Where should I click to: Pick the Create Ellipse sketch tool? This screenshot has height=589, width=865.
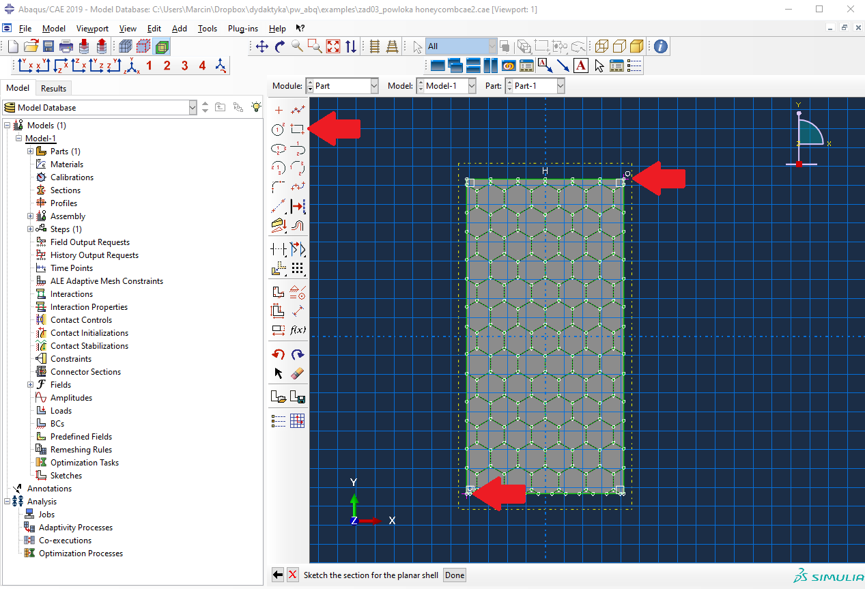click(x=278, y=148)
